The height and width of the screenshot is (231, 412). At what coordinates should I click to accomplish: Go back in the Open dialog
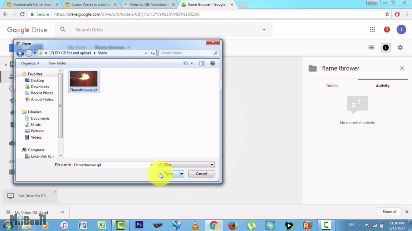[20, 53]
